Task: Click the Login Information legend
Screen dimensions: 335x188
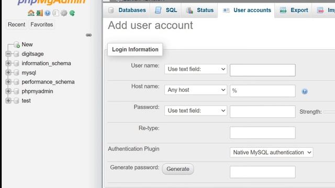Action: point(135,50)
